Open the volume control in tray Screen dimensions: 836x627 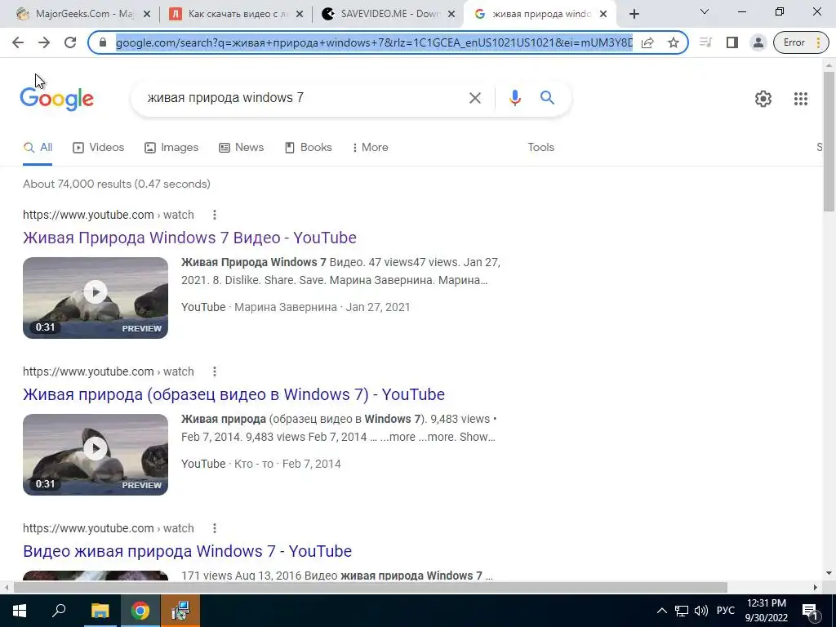tap(701, 611)
